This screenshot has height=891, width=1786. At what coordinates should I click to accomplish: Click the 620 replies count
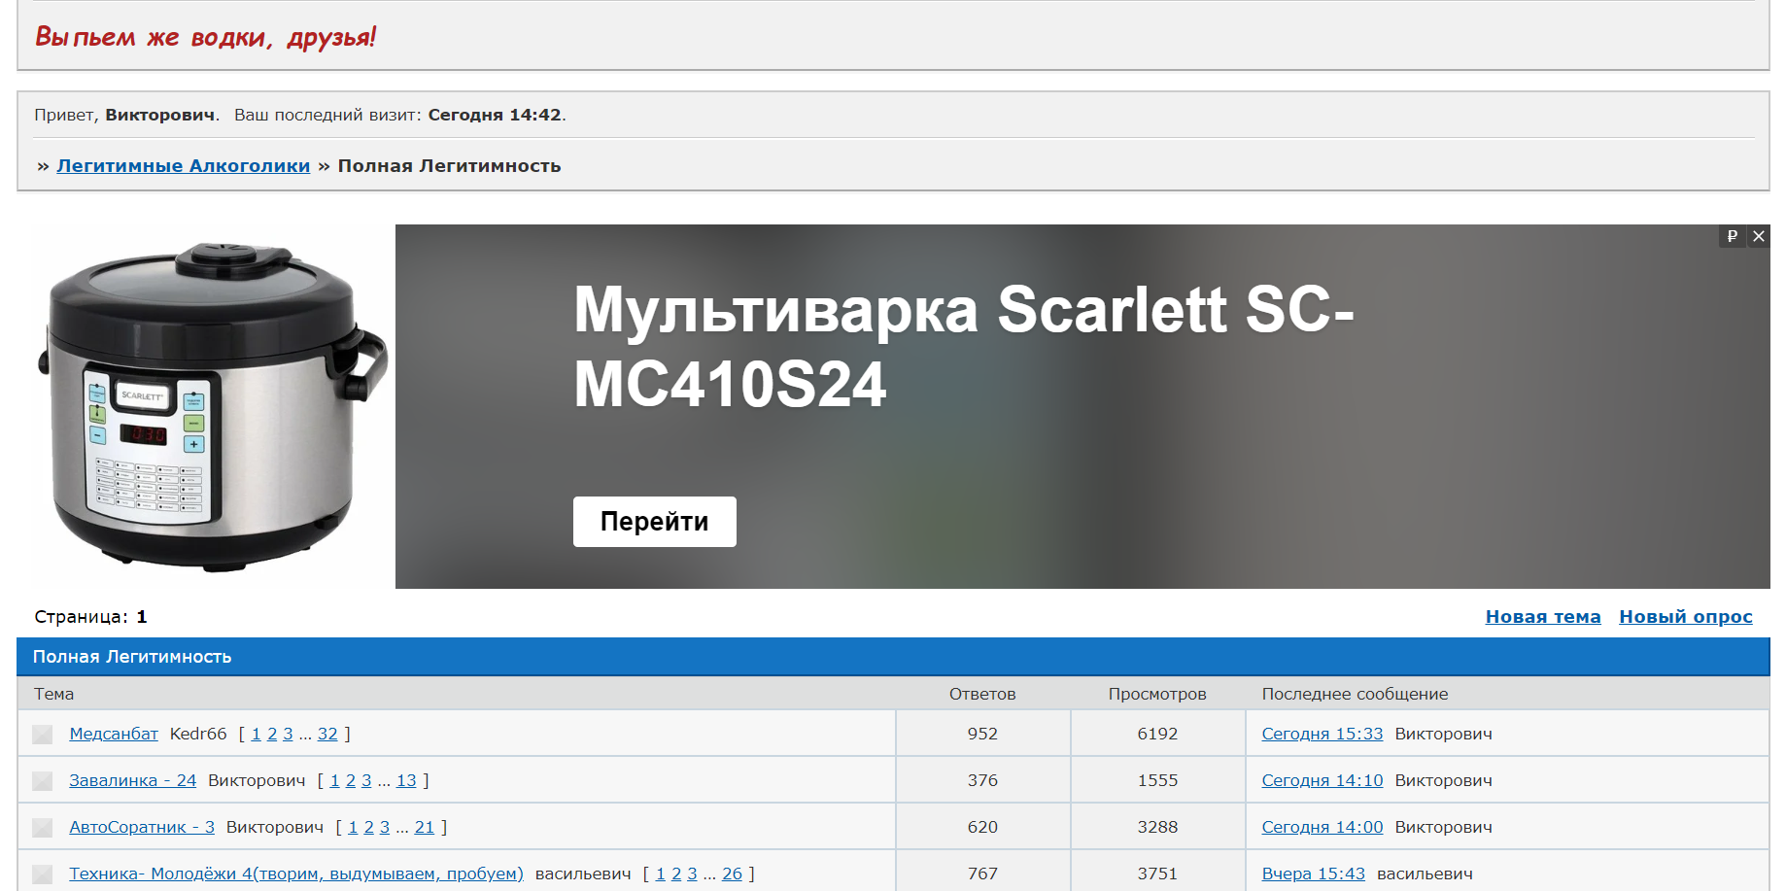tap(982, 827)
